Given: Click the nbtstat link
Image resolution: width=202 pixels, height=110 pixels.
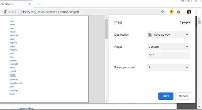Looking at the screenshot, I should click(x=13, y=71).
